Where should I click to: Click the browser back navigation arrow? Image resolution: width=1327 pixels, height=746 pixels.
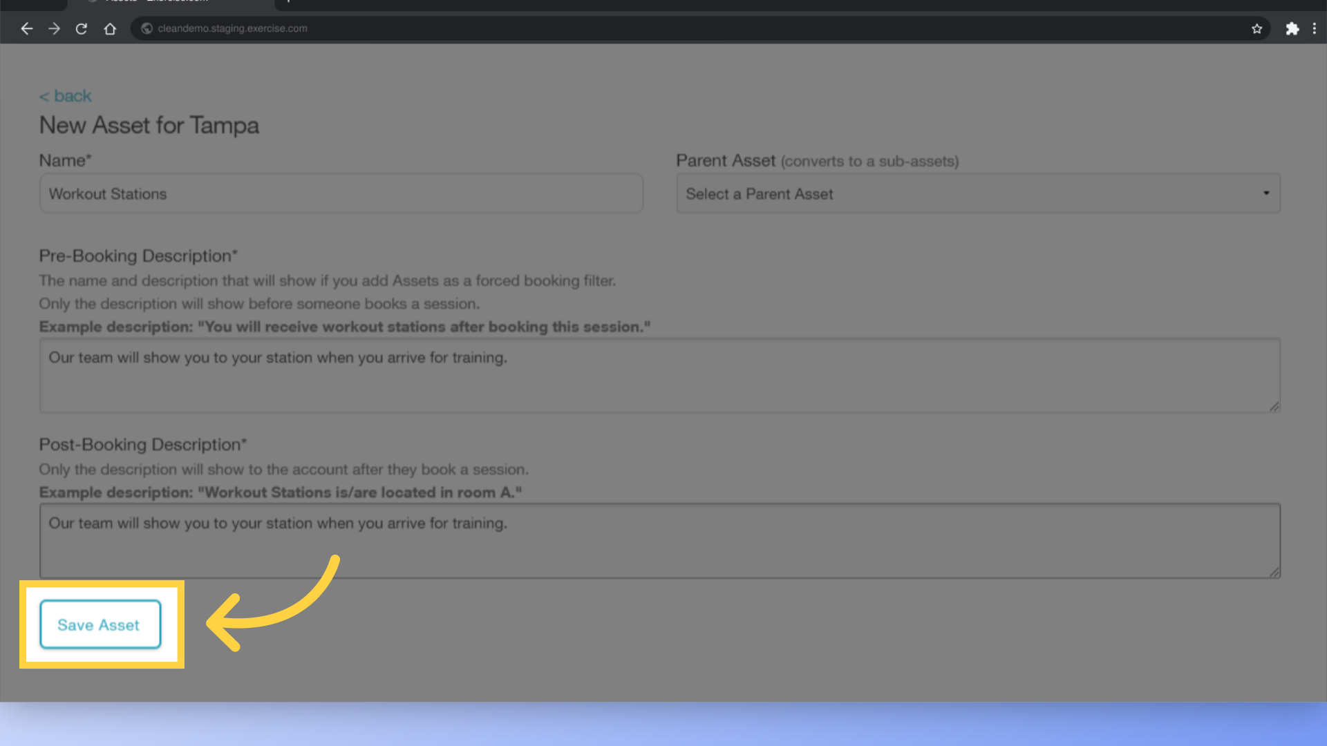[26, 28]
